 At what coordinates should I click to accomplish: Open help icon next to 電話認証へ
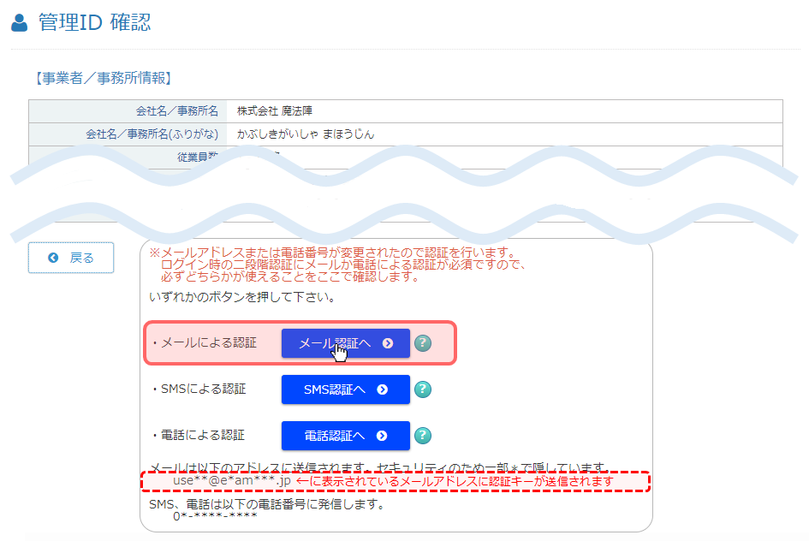(x=423, y=436)
